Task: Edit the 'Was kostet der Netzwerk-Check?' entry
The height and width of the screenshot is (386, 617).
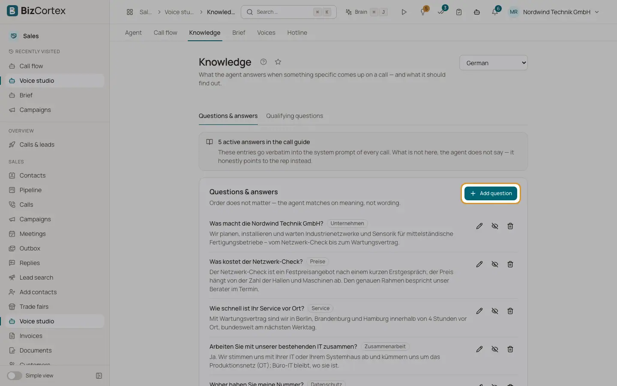Action: [479, 264]
